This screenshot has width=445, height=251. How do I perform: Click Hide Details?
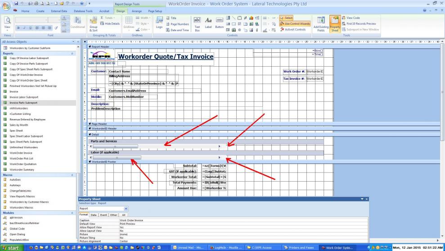(x=110, y=23)
